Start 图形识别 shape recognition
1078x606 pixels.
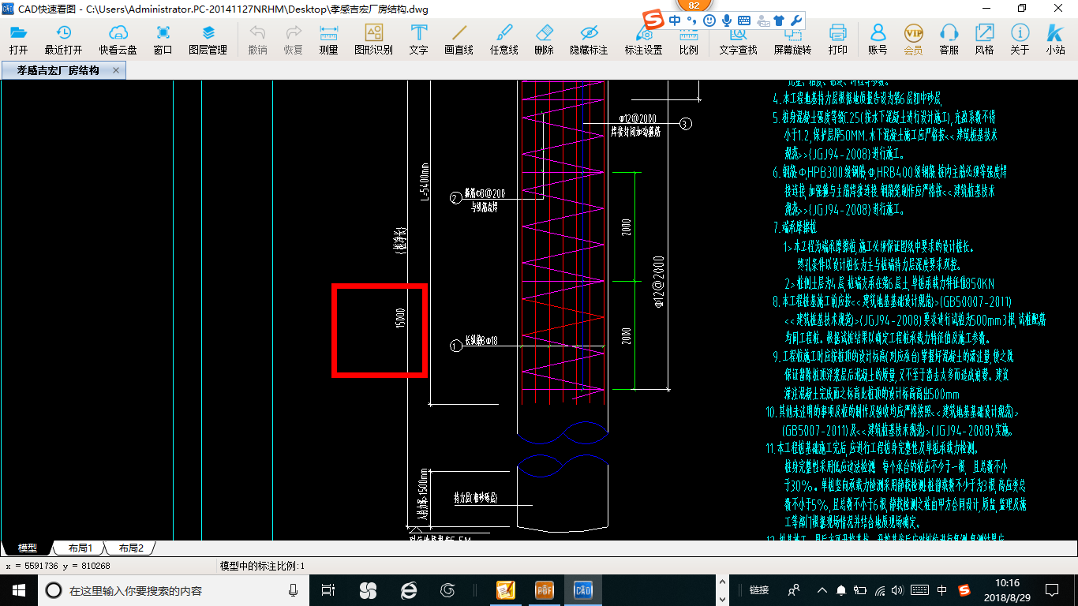coord(373,39)
